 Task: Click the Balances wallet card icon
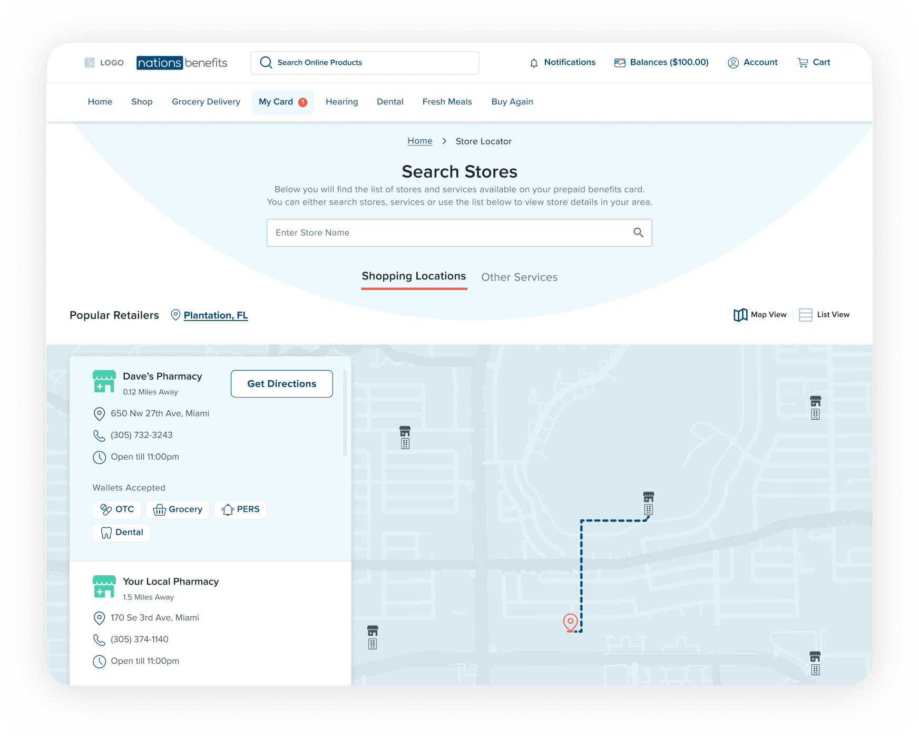pyautogui.click(x=620, y=62)
